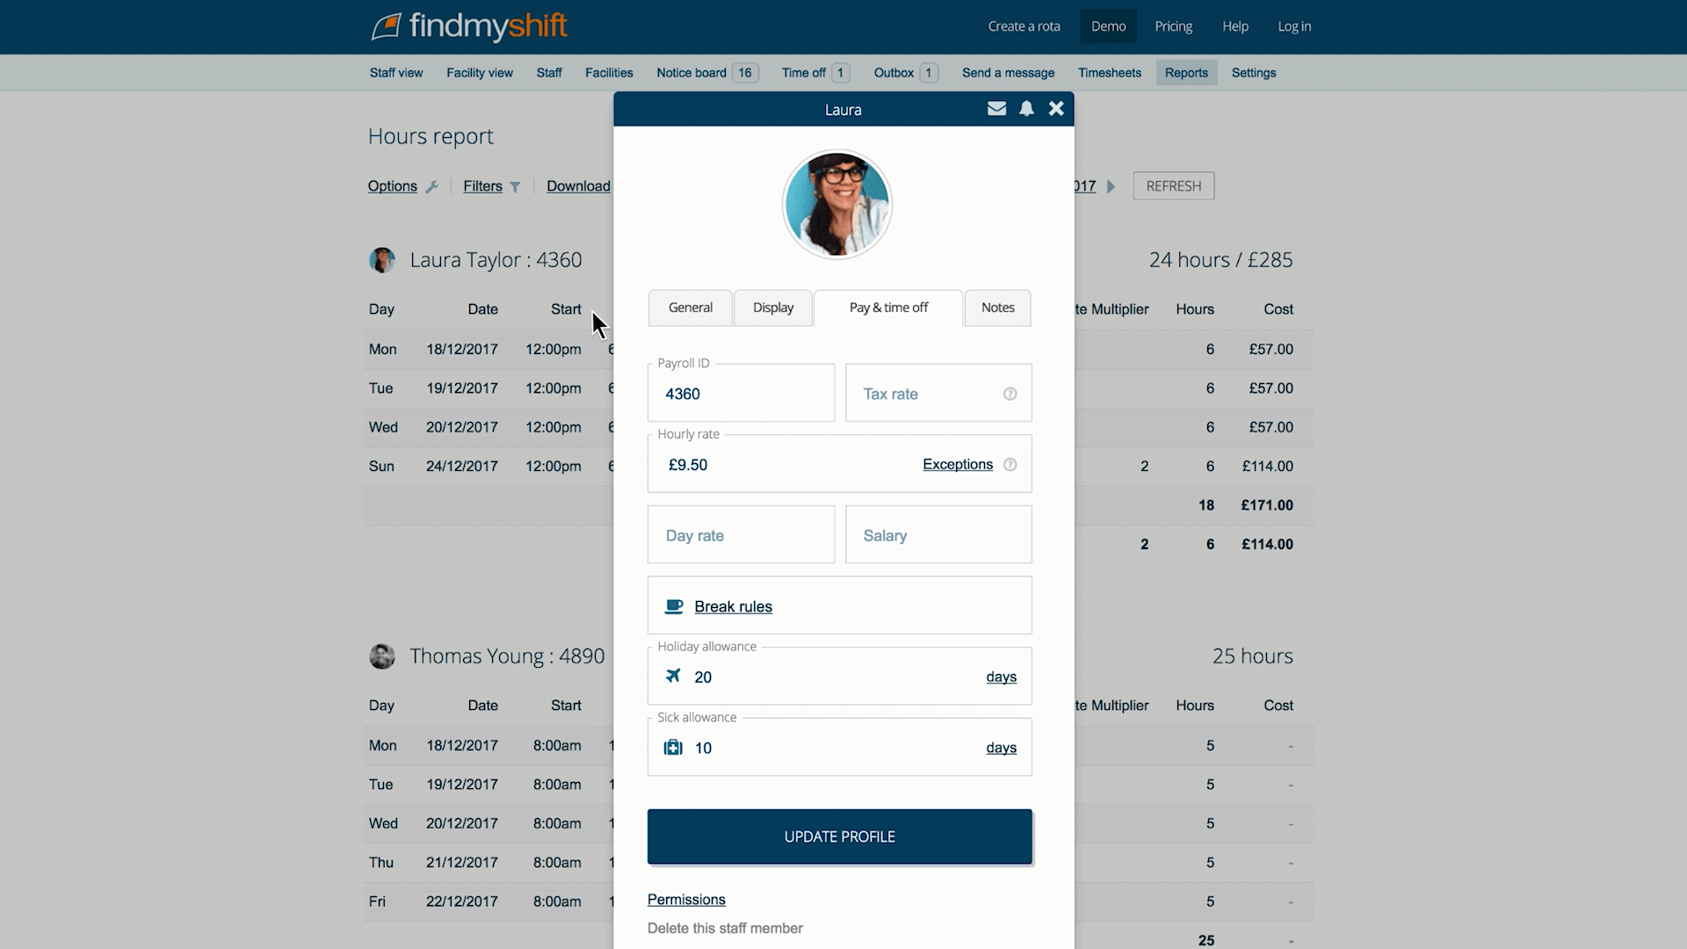1687x949 pixels.
Task: Open the Options link in Hours report
Action: tap(392, 186)
